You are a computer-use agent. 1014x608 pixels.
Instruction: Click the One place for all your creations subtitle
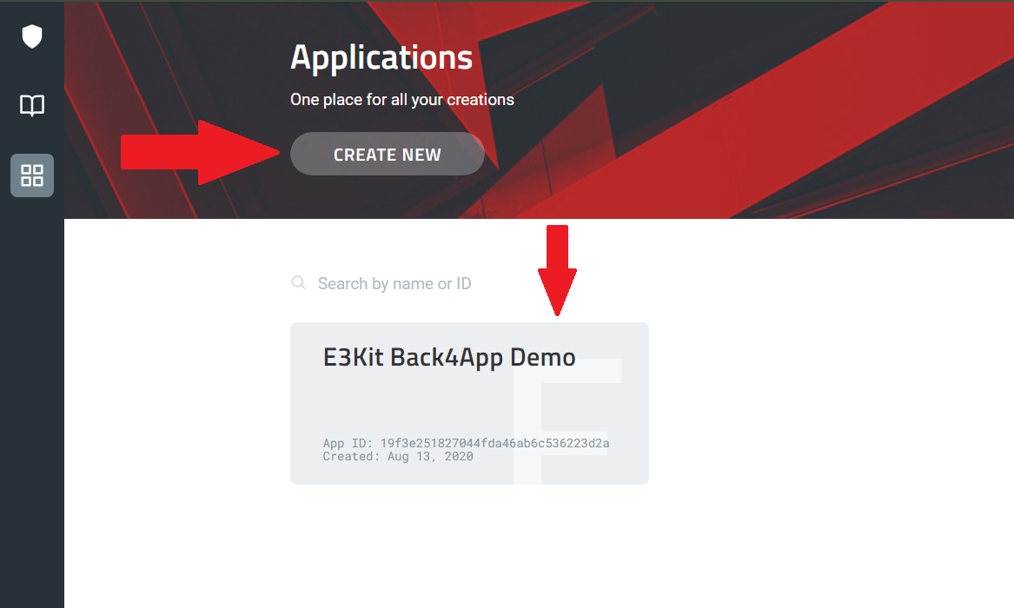point(402,100)
